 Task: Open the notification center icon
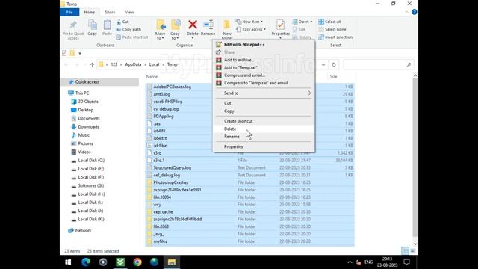coord(406,262)
